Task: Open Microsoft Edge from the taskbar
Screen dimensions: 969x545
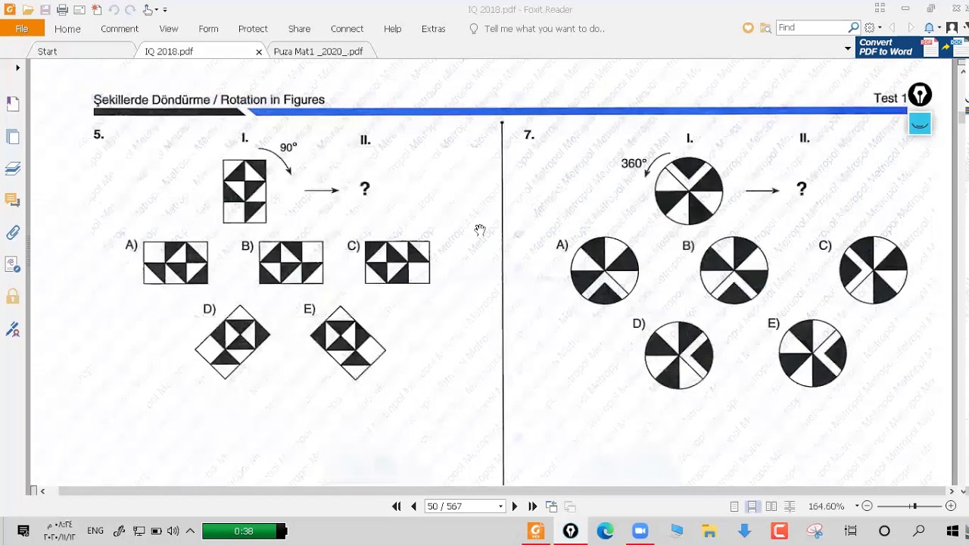Action: (x=605, y=531)
